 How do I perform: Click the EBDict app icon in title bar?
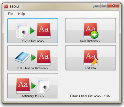click(6, 6)
